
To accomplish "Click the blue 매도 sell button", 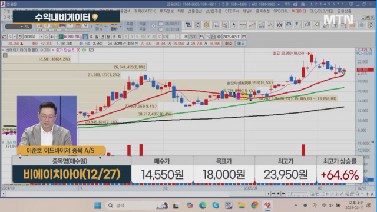I will (x=241, y=44).
